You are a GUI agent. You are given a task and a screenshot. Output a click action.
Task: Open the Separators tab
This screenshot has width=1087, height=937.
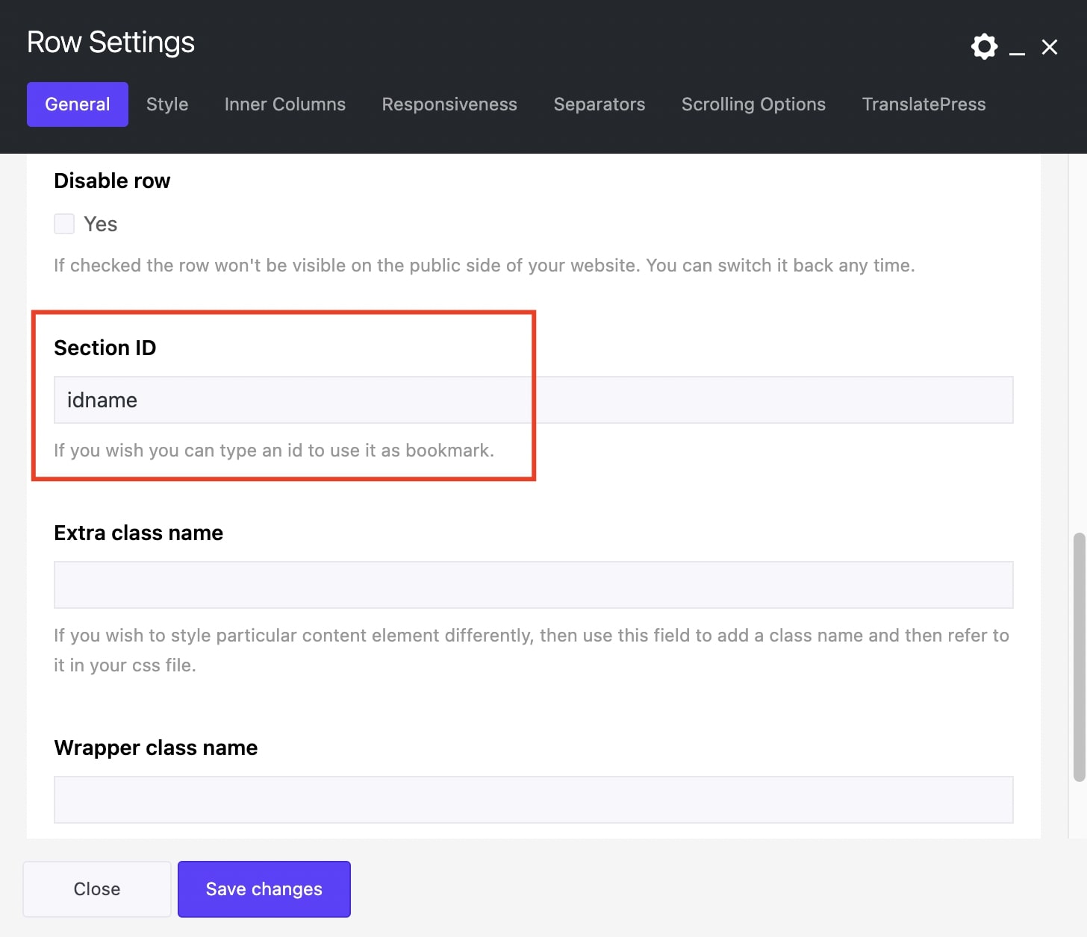tap(599, 104)
